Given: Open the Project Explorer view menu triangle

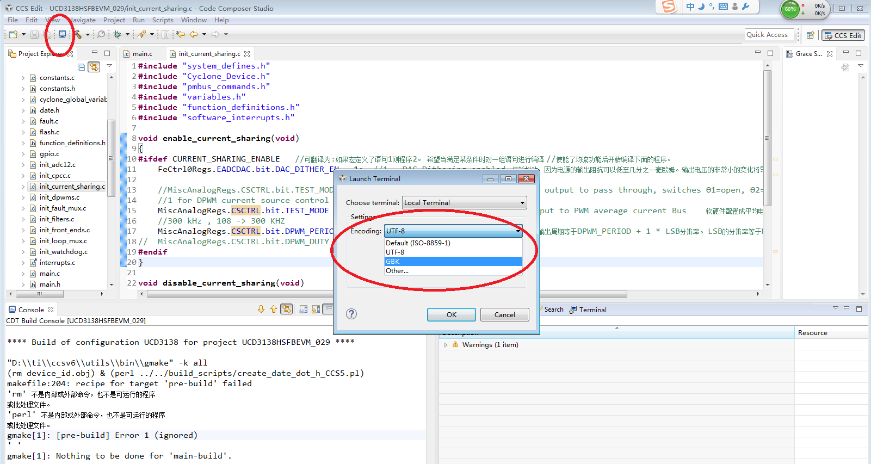Looking at the screenshot, I should coord(109,66).
